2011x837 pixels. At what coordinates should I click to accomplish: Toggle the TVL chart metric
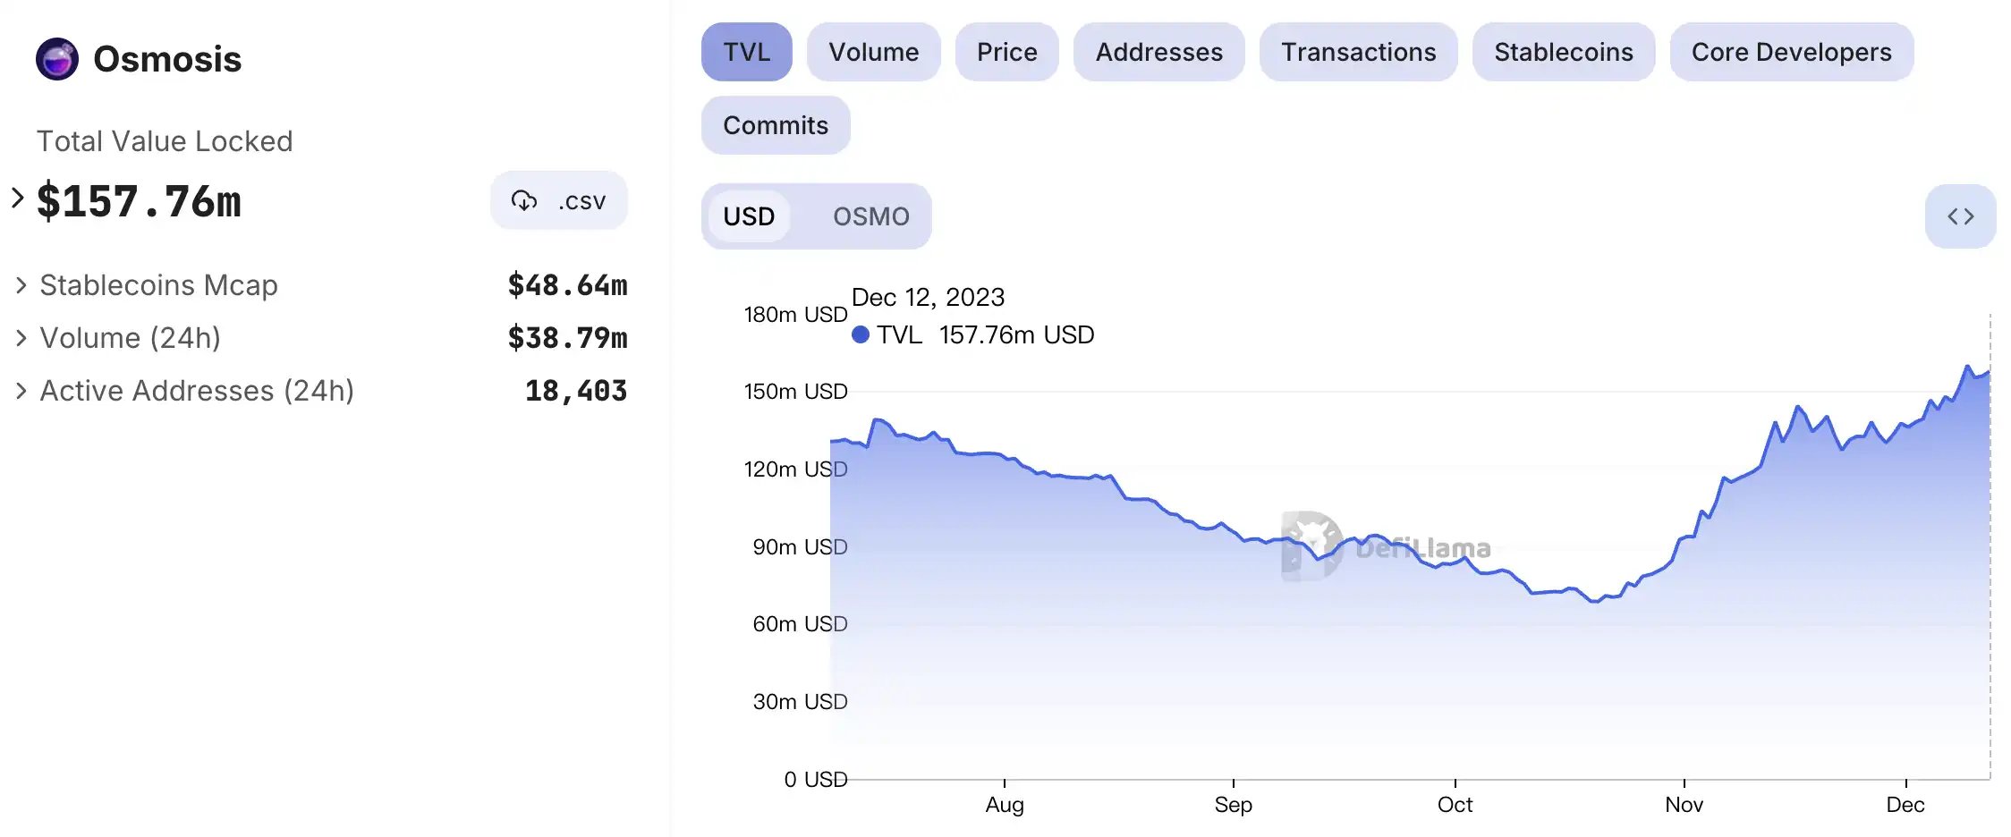point(746,52)
